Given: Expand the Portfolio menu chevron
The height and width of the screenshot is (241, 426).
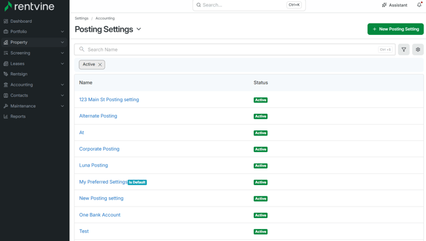Looking at the screenshot, I should (62, 32).
